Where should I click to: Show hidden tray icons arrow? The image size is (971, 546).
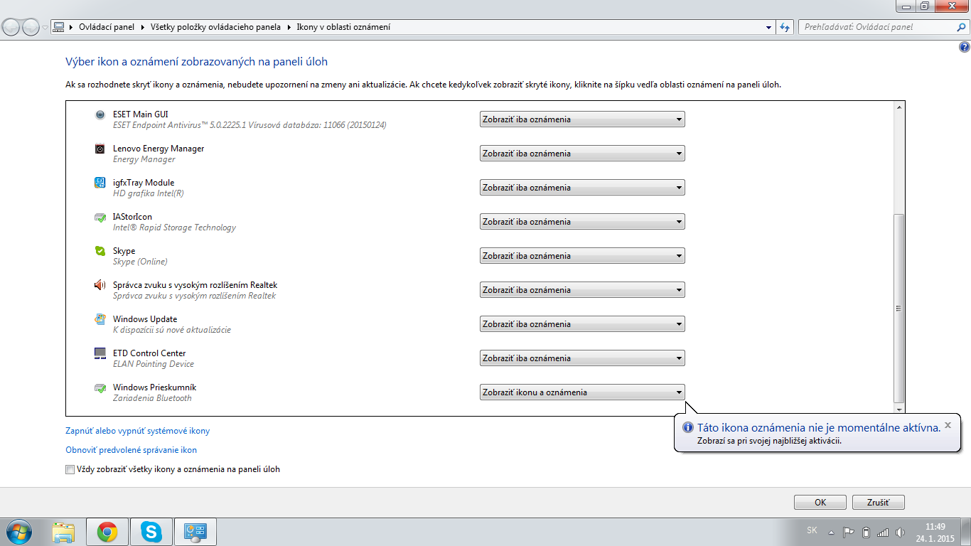tap(832, 532)
